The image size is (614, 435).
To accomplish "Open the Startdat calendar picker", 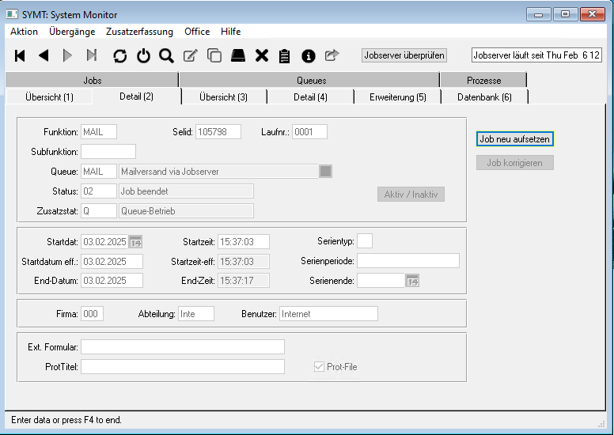I will coord(135,242).
